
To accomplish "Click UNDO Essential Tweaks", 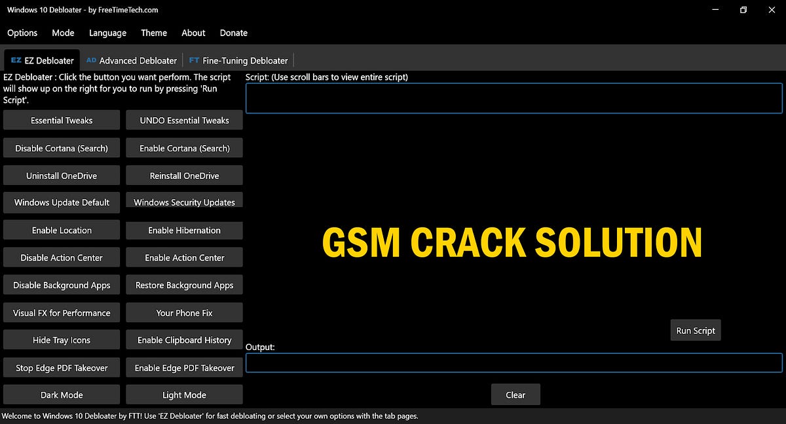I will 185,120.
